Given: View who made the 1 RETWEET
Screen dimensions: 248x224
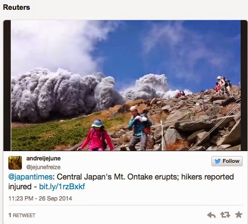Looking at the screenshot, I should tap(22, 215).
